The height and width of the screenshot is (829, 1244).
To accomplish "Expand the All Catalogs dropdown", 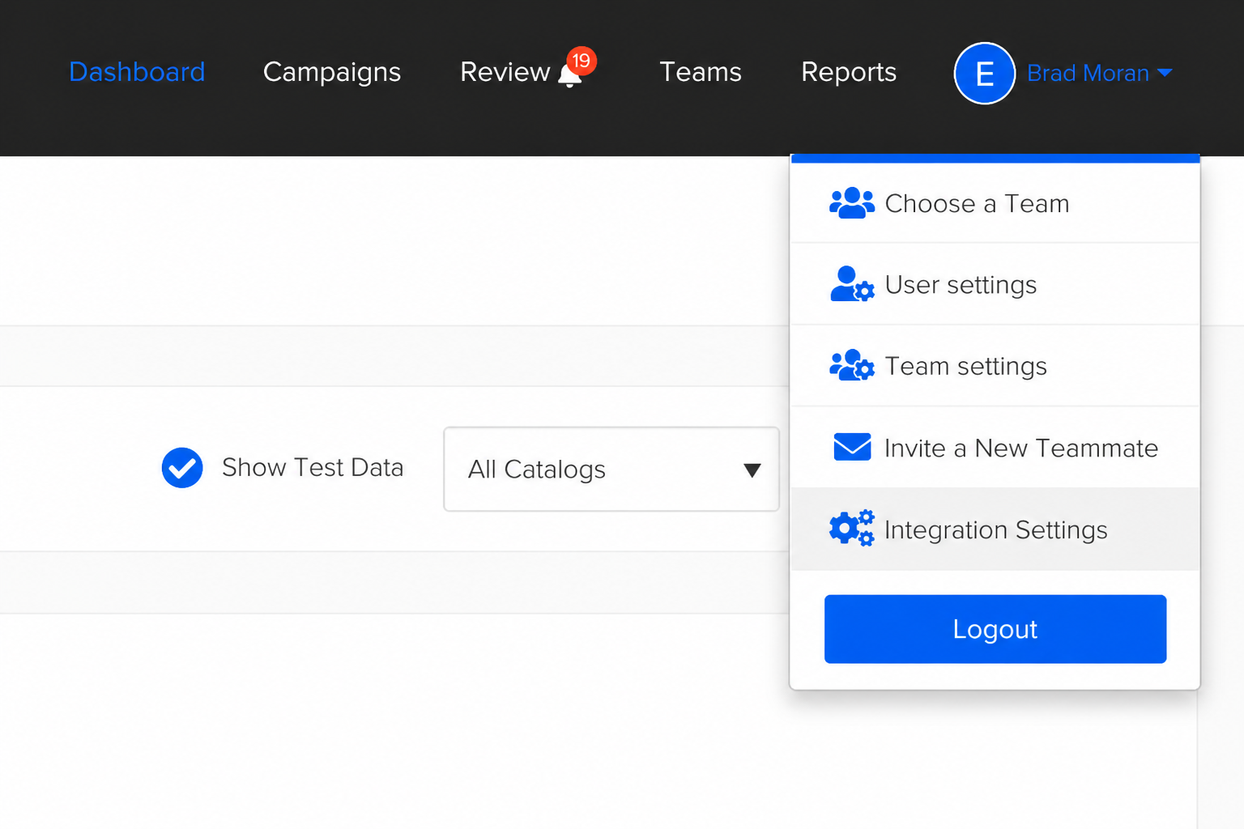I will [x=611, y=470].
